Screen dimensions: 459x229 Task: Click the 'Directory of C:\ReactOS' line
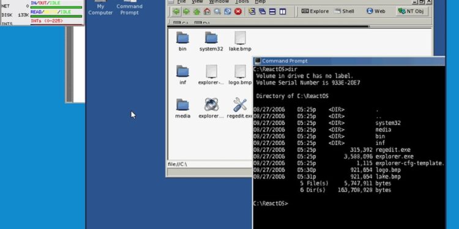point(292,96)
